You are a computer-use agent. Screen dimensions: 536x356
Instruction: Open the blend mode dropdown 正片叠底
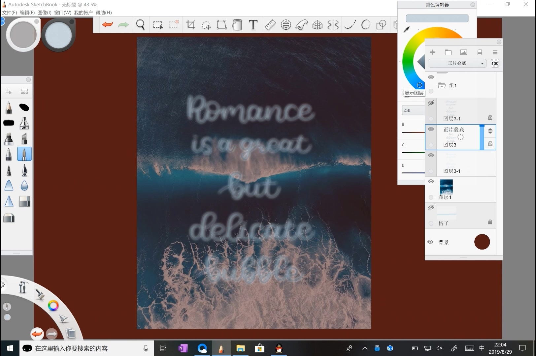coord(457,63)
